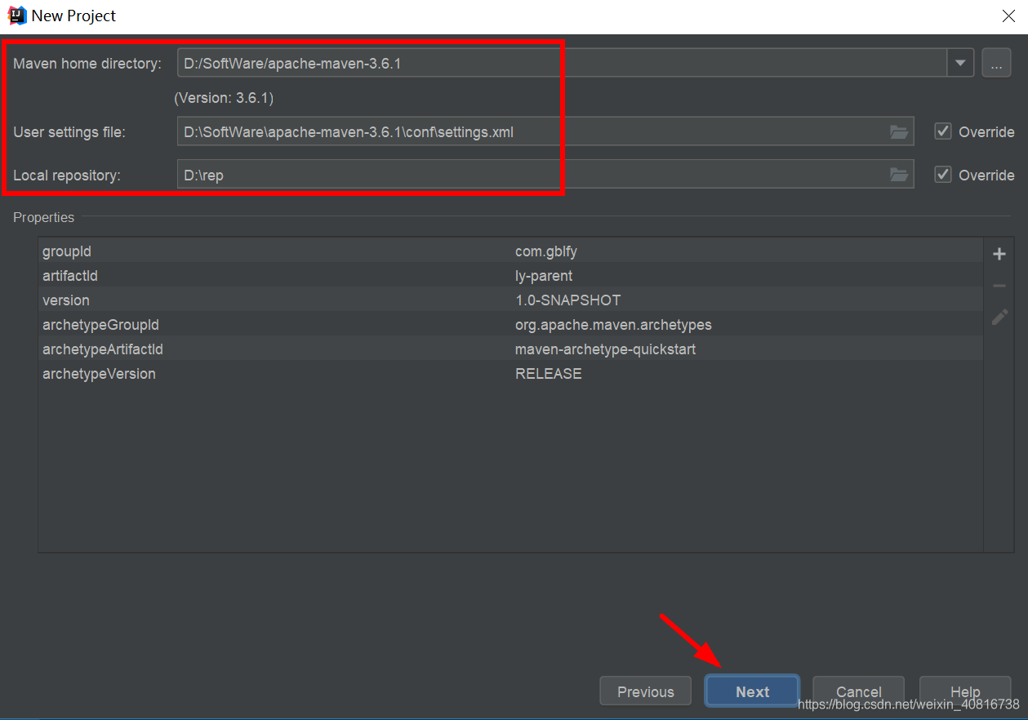Image resolution: width=1028 pixels, height=720 pixels.
Task: Go back with the Previous button
Action: (x=646, y=691)
